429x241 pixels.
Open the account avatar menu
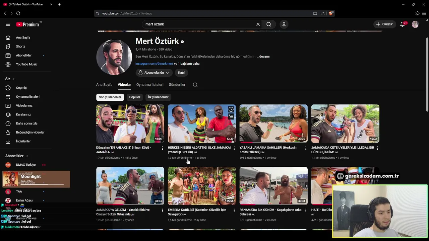415,24
